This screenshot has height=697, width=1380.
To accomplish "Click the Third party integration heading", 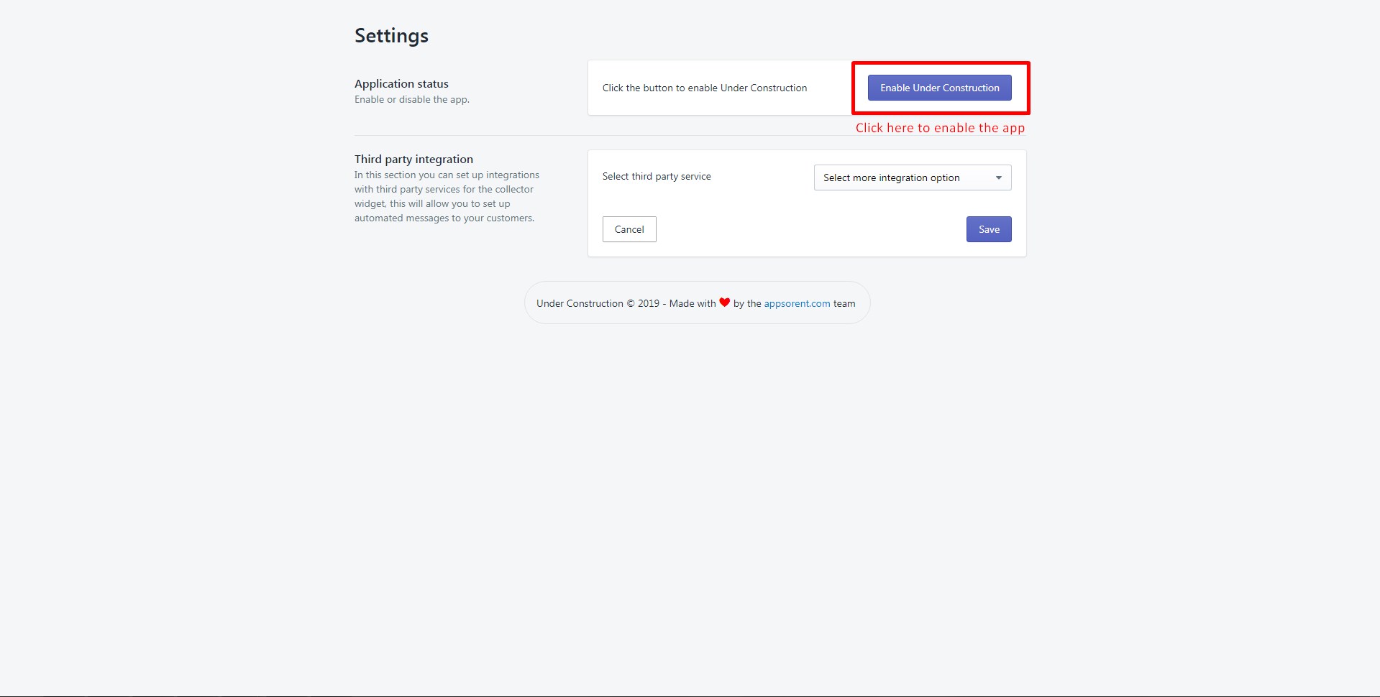I will pos(413,159).
